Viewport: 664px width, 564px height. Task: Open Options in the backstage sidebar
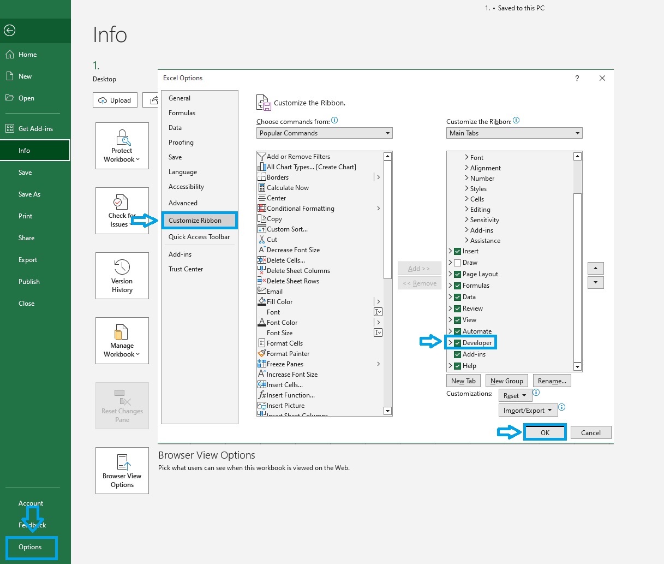click(30, 547)
